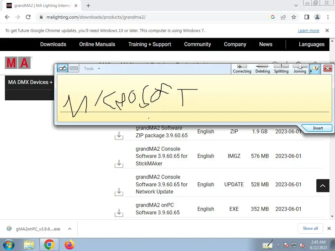Open taskbar clock showing 2:45 AM
Screen dimensions: 335x251
318,245
